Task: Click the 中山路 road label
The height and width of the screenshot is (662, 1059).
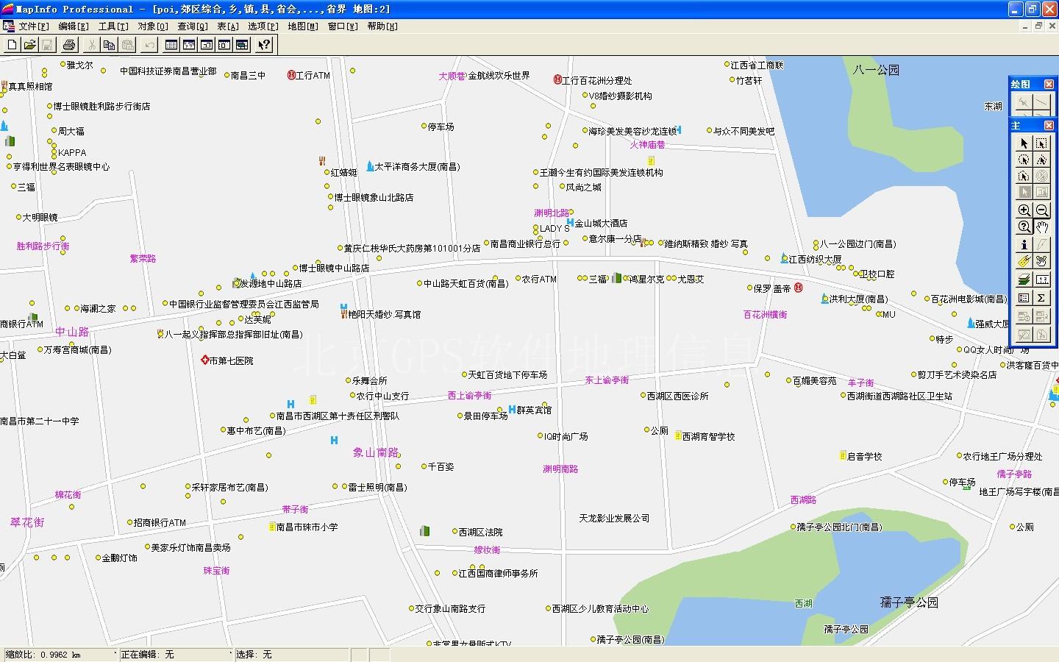Action: click(72, 332)
